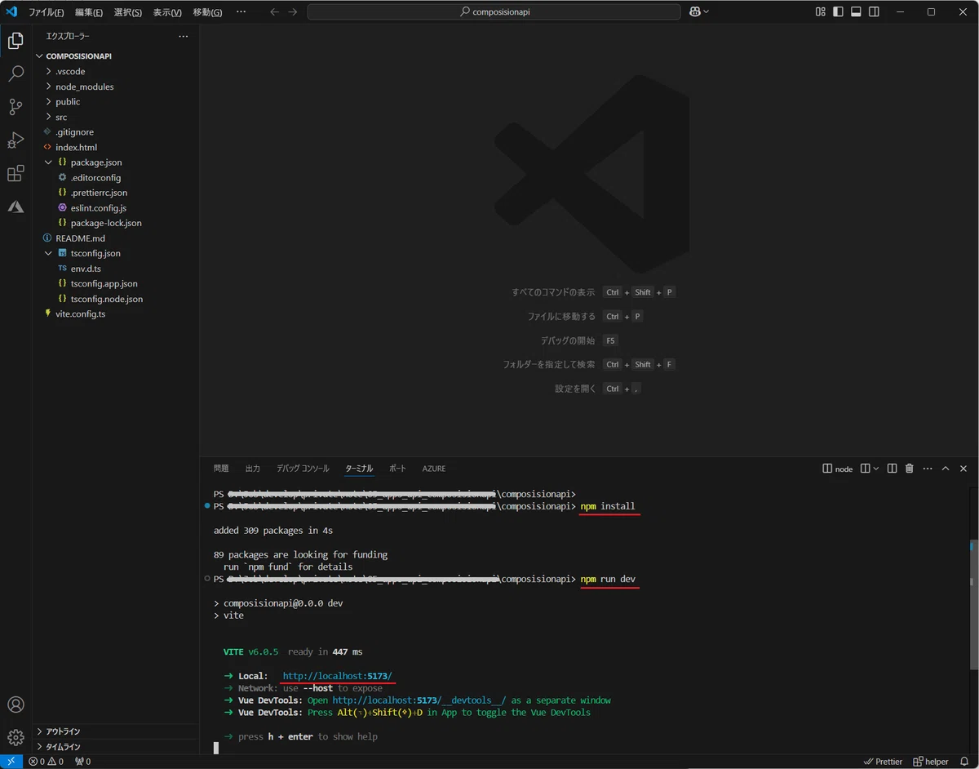Maximize the panel with chevron up
Image resolution: width=979 pixels, height=769 pixels.
[946, 469]
